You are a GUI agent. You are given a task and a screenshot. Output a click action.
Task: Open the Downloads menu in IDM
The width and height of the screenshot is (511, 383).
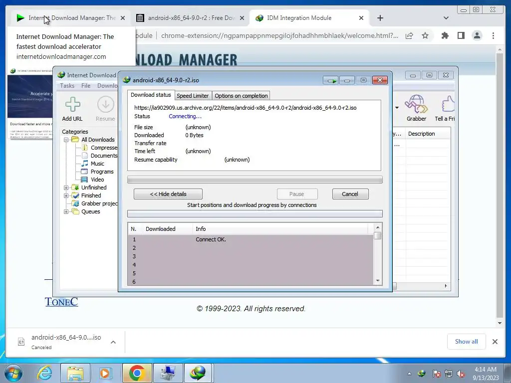(x=107, y=86)
